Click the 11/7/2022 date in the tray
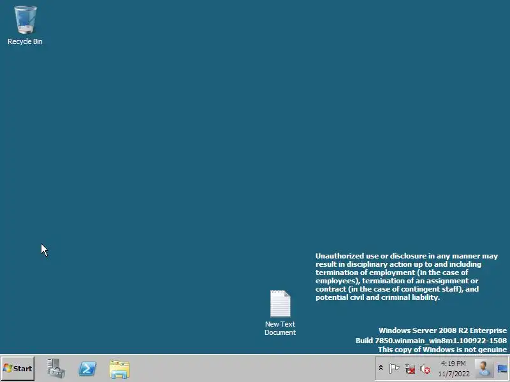510x382 pixels. 454,374
